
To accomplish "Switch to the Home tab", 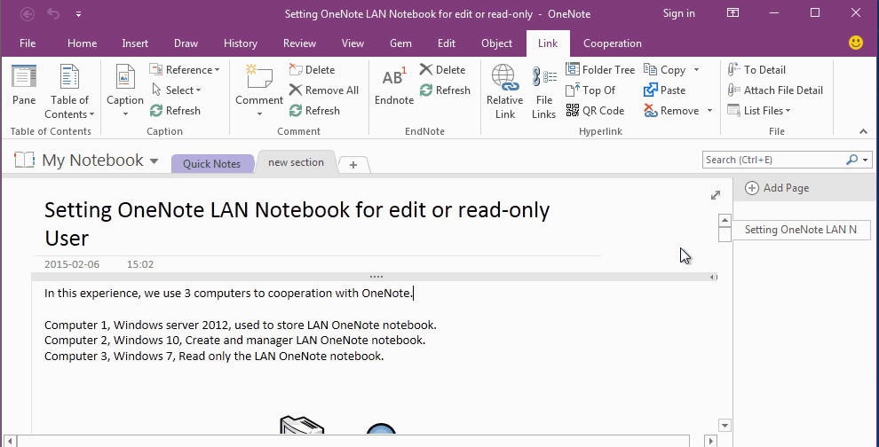I will pyautogui.click(x=82, y=43).
